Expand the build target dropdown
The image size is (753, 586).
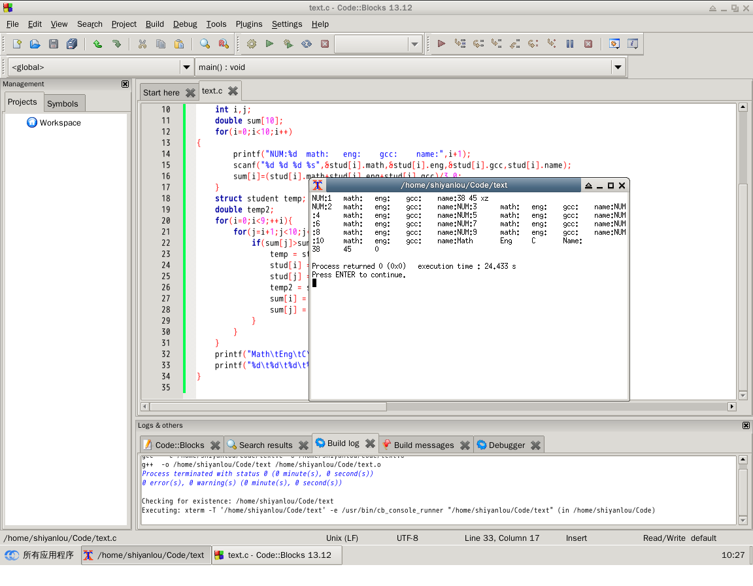pyautogui.click(x=414, y=44)
